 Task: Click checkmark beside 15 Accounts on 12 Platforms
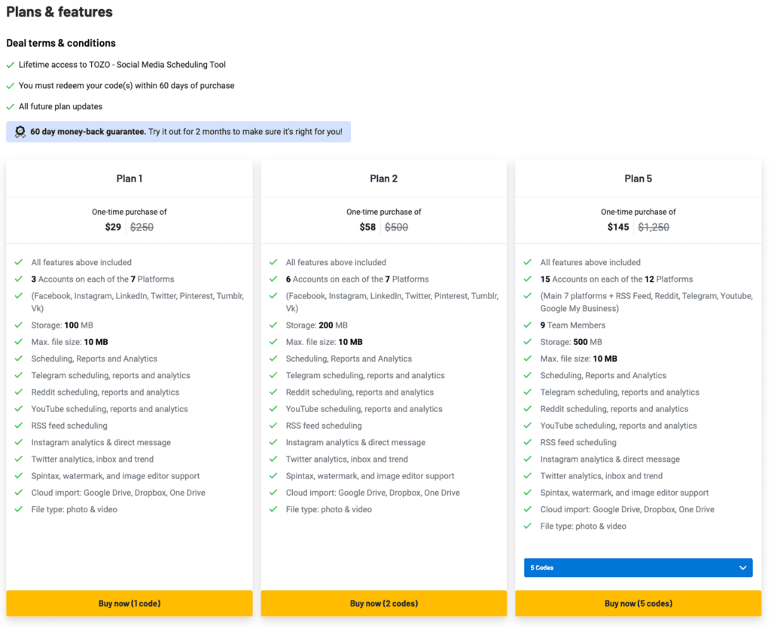click(528, 279)
